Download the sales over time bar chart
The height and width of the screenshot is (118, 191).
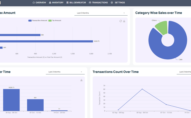81,80
